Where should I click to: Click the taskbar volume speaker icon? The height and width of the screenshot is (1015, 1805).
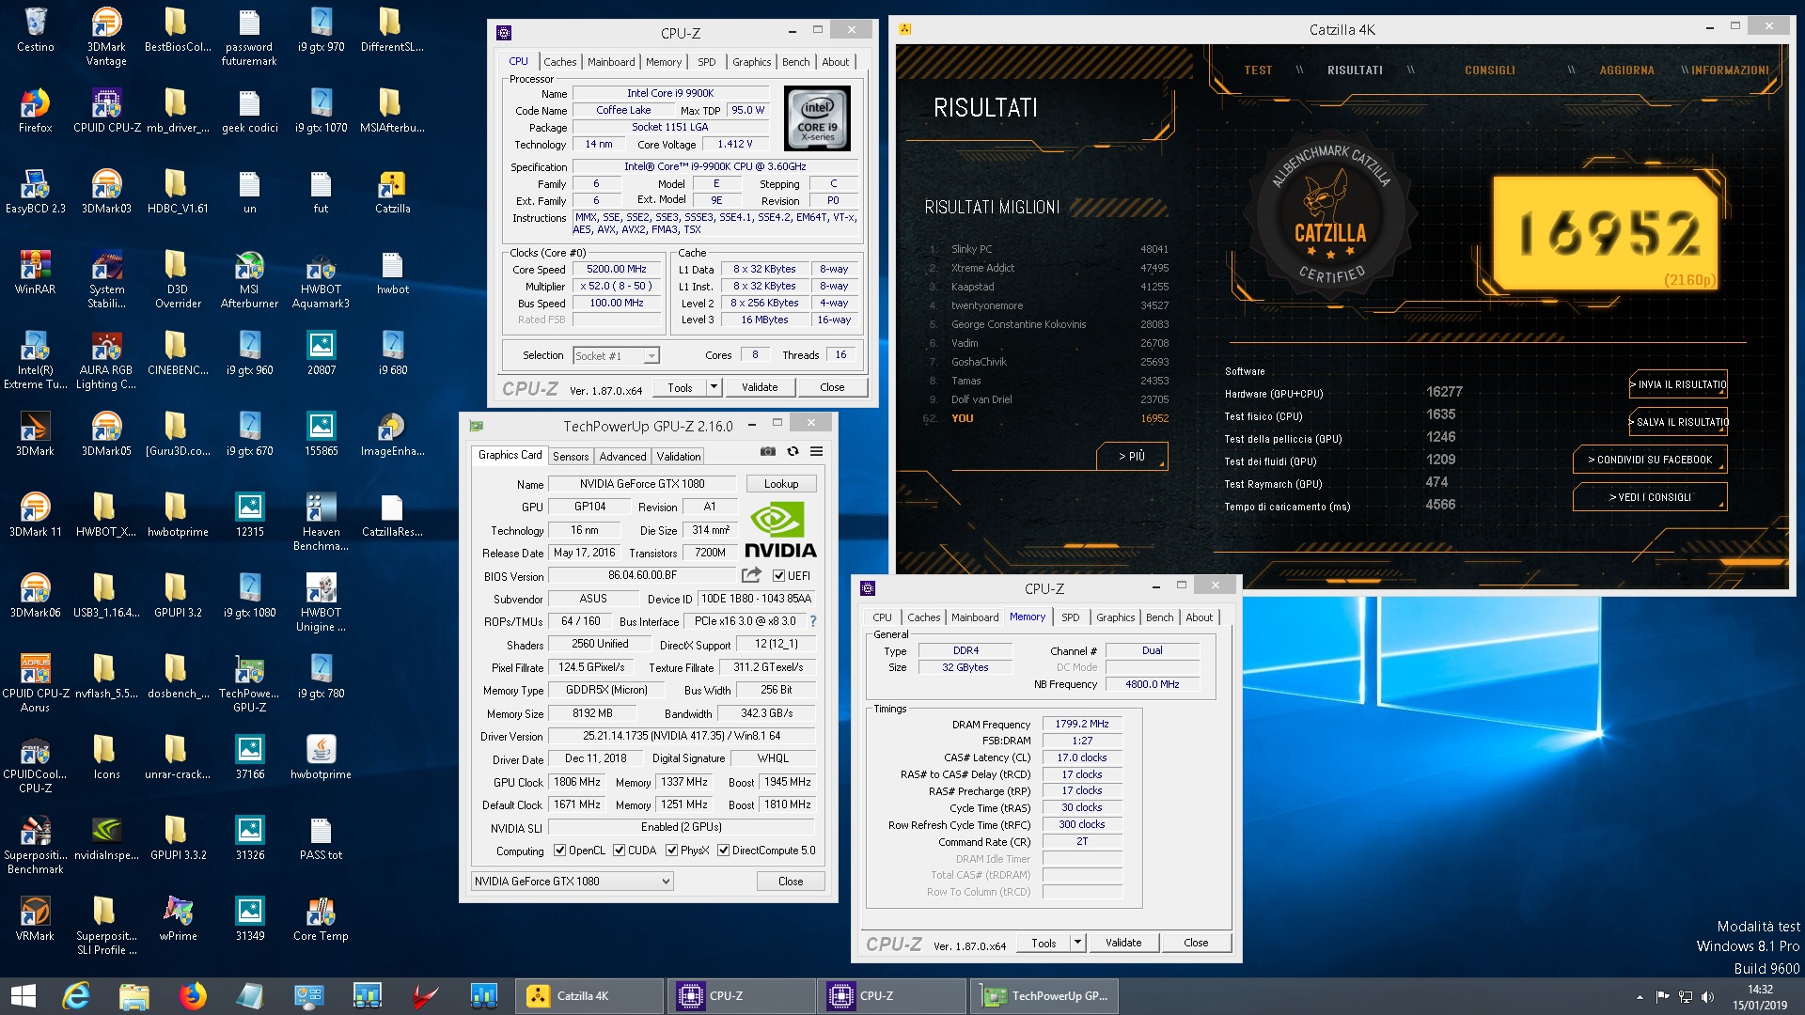(1708, 997)
